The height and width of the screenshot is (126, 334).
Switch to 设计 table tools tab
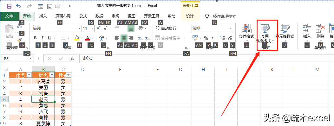(190, 16)
